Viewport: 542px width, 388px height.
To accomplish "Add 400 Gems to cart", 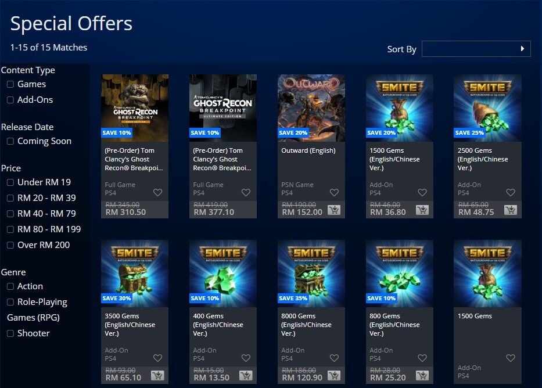I will coord(246,376).
